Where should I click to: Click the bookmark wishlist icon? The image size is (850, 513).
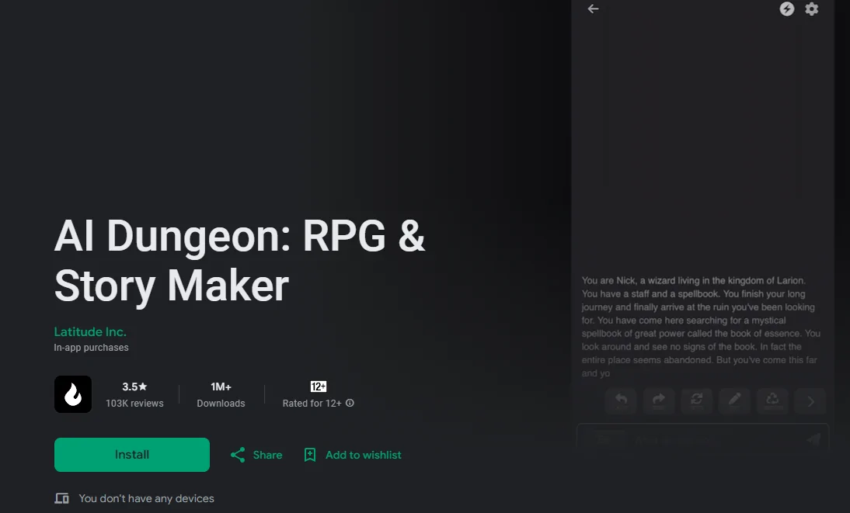coord(309,455)
